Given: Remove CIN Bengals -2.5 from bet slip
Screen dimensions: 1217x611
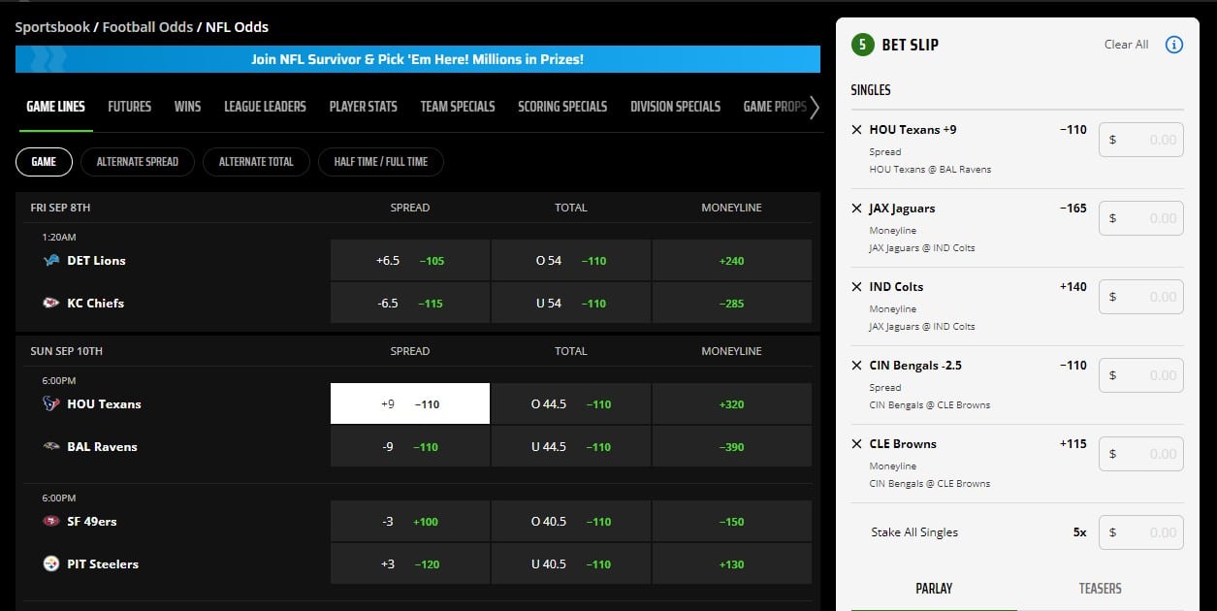Looking at the screenshot, I should pos(856,366).
